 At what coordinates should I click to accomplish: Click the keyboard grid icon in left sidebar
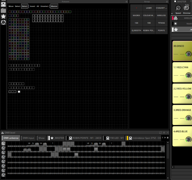tap(3, 11)
